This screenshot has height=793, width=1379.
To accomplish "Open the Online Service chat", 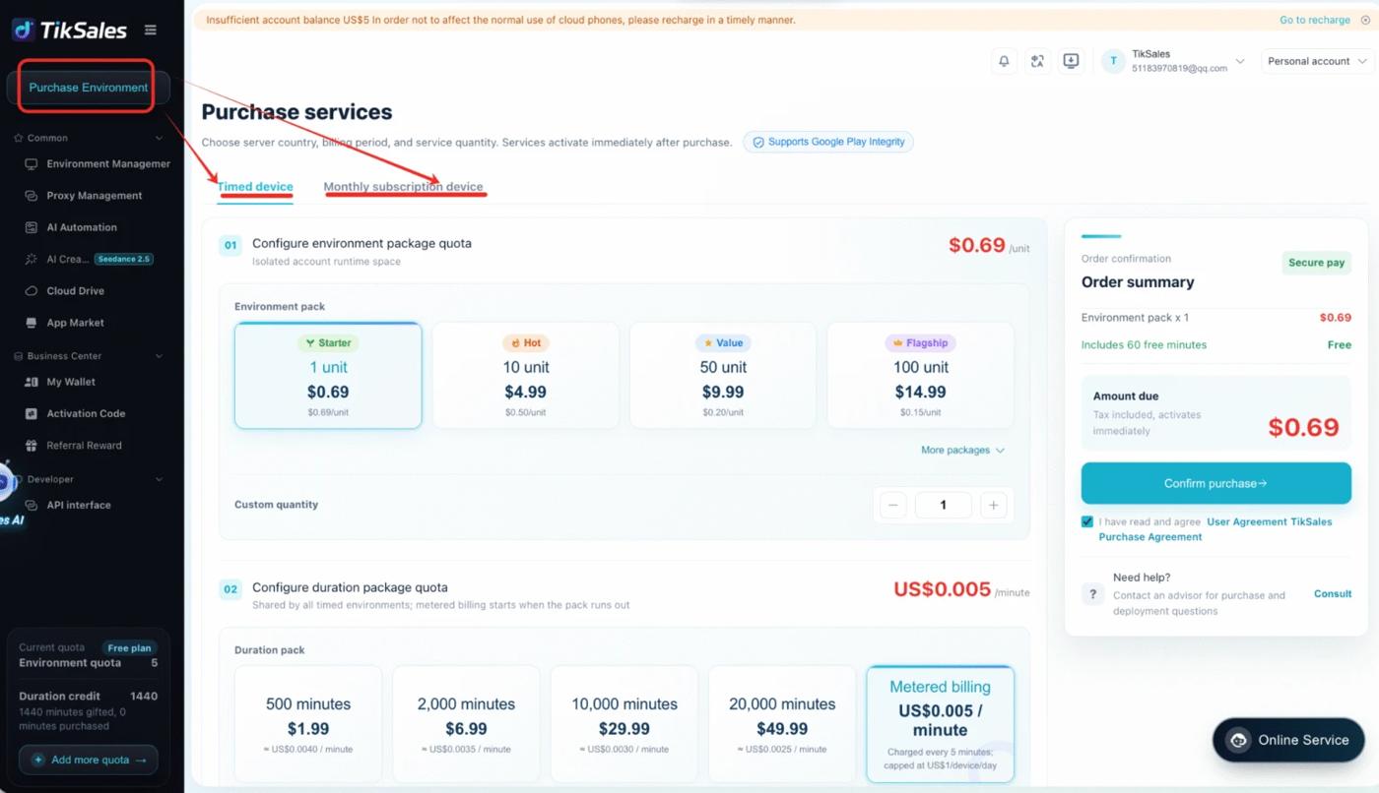I will point(1288,740).
